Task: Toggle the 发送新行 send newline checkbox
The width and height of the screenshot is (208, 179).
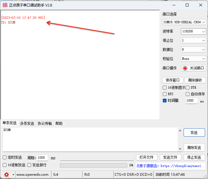Action: 29,165
